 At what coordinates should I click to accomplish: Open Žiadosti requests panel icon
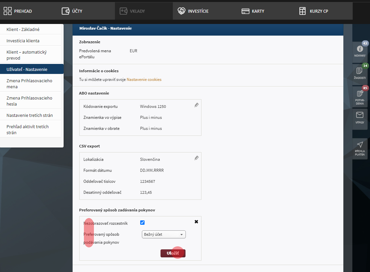point(359,71)
